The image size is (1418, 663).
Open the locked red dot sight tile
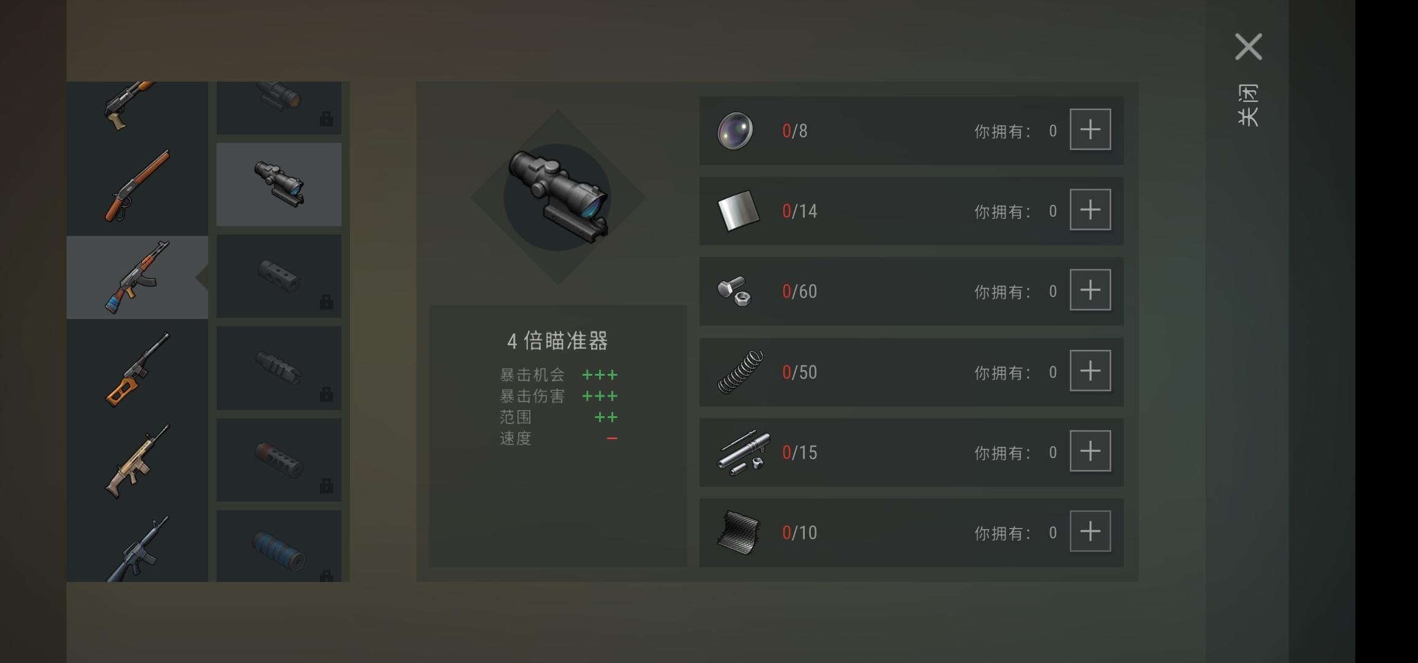pyautogui.click(x=279, y=108)
